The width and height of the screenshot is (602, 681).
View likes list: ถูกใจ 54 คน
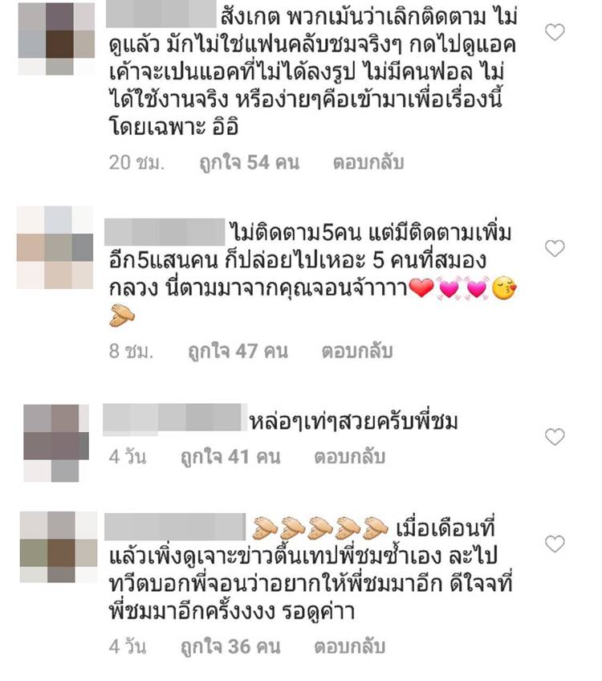coord(250,162)
